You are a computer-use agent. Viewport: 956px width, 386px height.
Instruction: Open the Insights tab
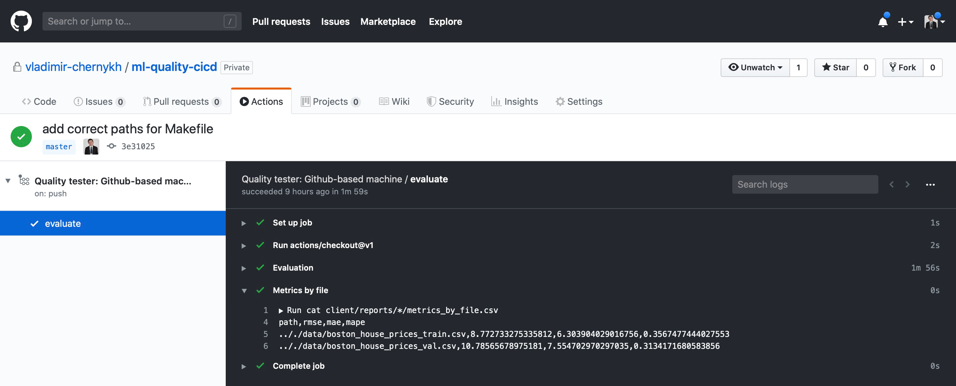[x=515, y=101]
